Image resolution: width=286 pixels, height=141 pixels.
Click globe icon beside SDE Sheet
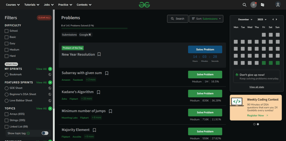(x=50, y=88)
